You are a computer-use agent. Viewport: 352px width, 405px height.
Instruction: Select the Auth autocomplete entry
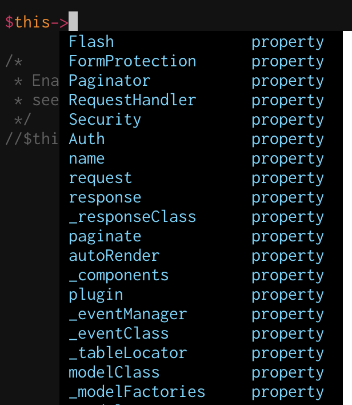(x=87, y=139)
